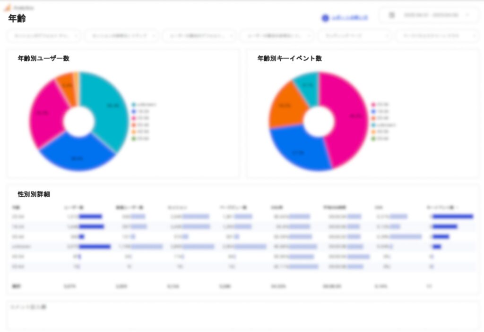Click the calendar icon in date range picker
Viewport: 484px width, 332px height.
tap(391, 15)
